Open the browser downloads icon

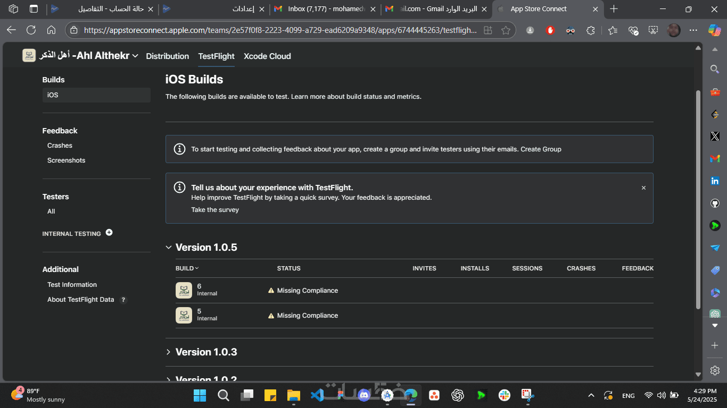pyautogui.click(x=530, y=30)
